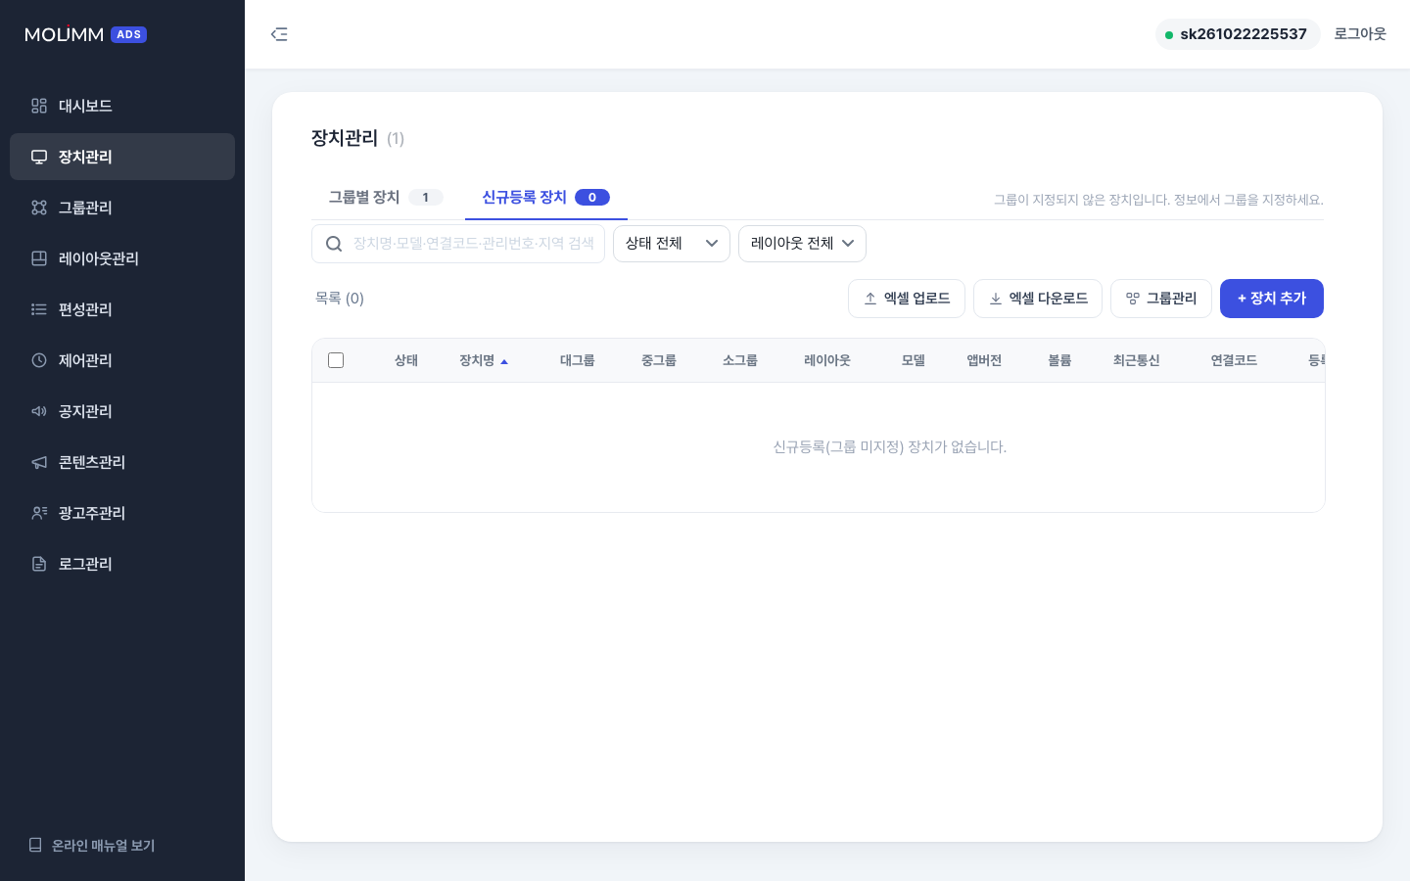The width and height of the screenshot is (1410, 881).
Task: Click the sk261022225537 account badge
Action: (x=1238, y=34)
